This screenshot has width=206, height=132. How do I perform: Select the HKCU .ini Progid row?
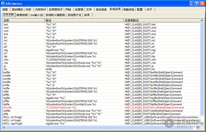click(x=101, y=120)
